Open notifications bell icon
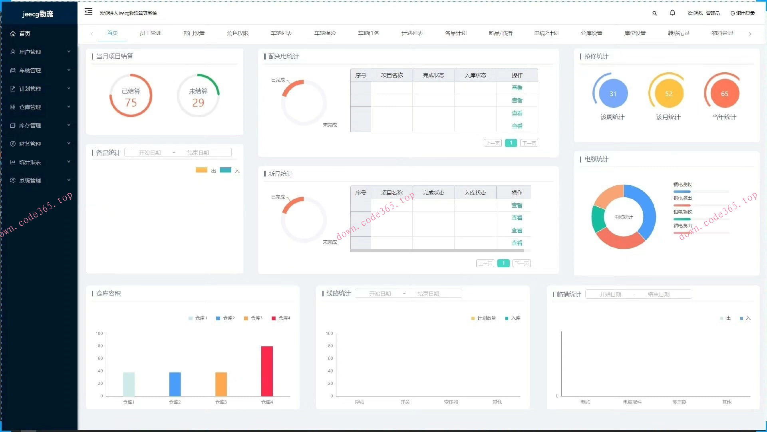Viewport: 767px width, 432px height. point(672,13)
